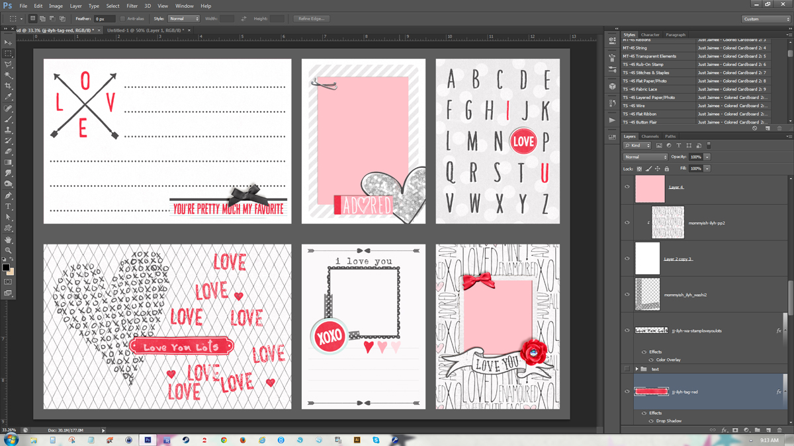Hide the Layer 4 layer
Image resolution: width=794 pixels, height=446 pixels.
coord(627,187)
